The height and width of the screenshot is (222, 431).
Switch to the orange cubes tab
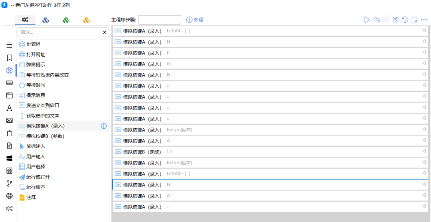(x=86, y=20)
